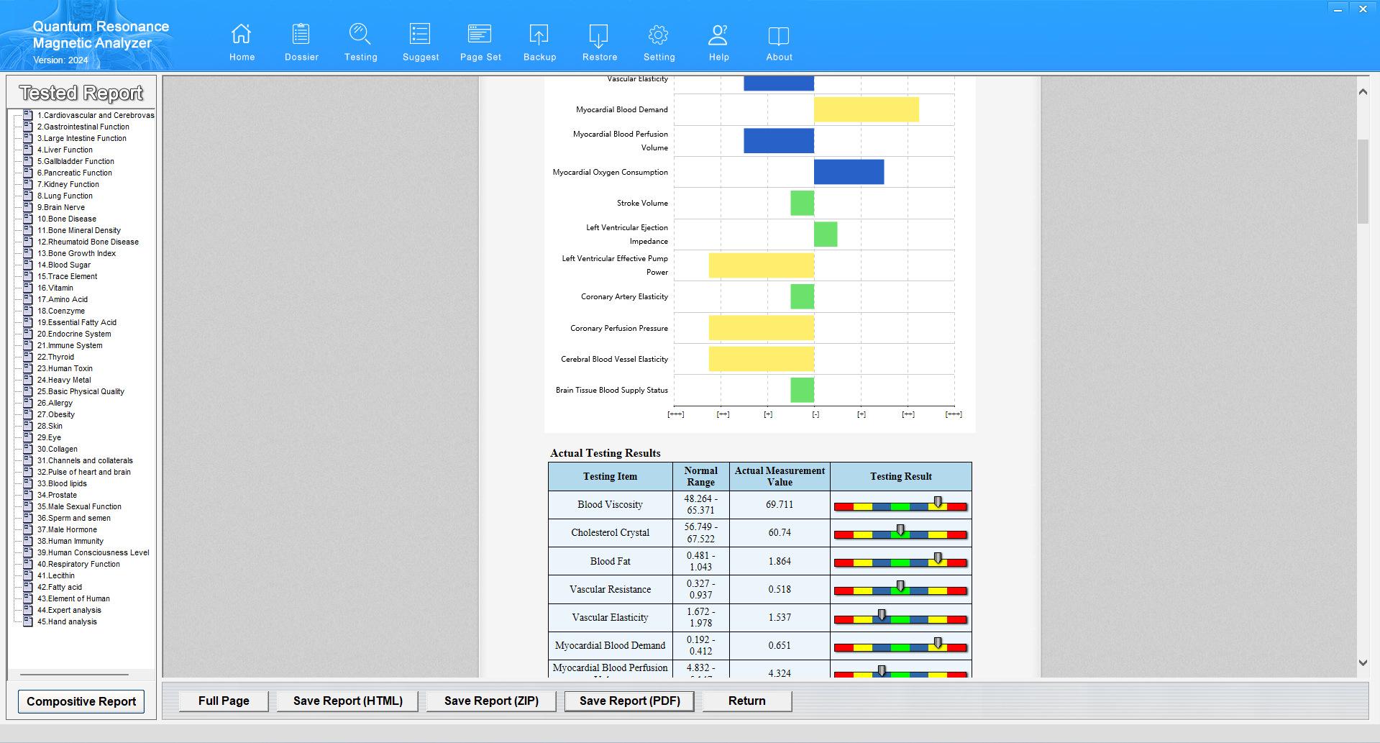This screenshot has width=1380, height=743.
Task: Open the Setting gear icon
Action: click(658, 35)
